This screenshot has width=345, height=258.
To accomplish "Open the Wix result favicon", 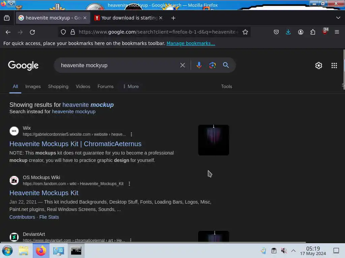I will [x=14, y=131].
